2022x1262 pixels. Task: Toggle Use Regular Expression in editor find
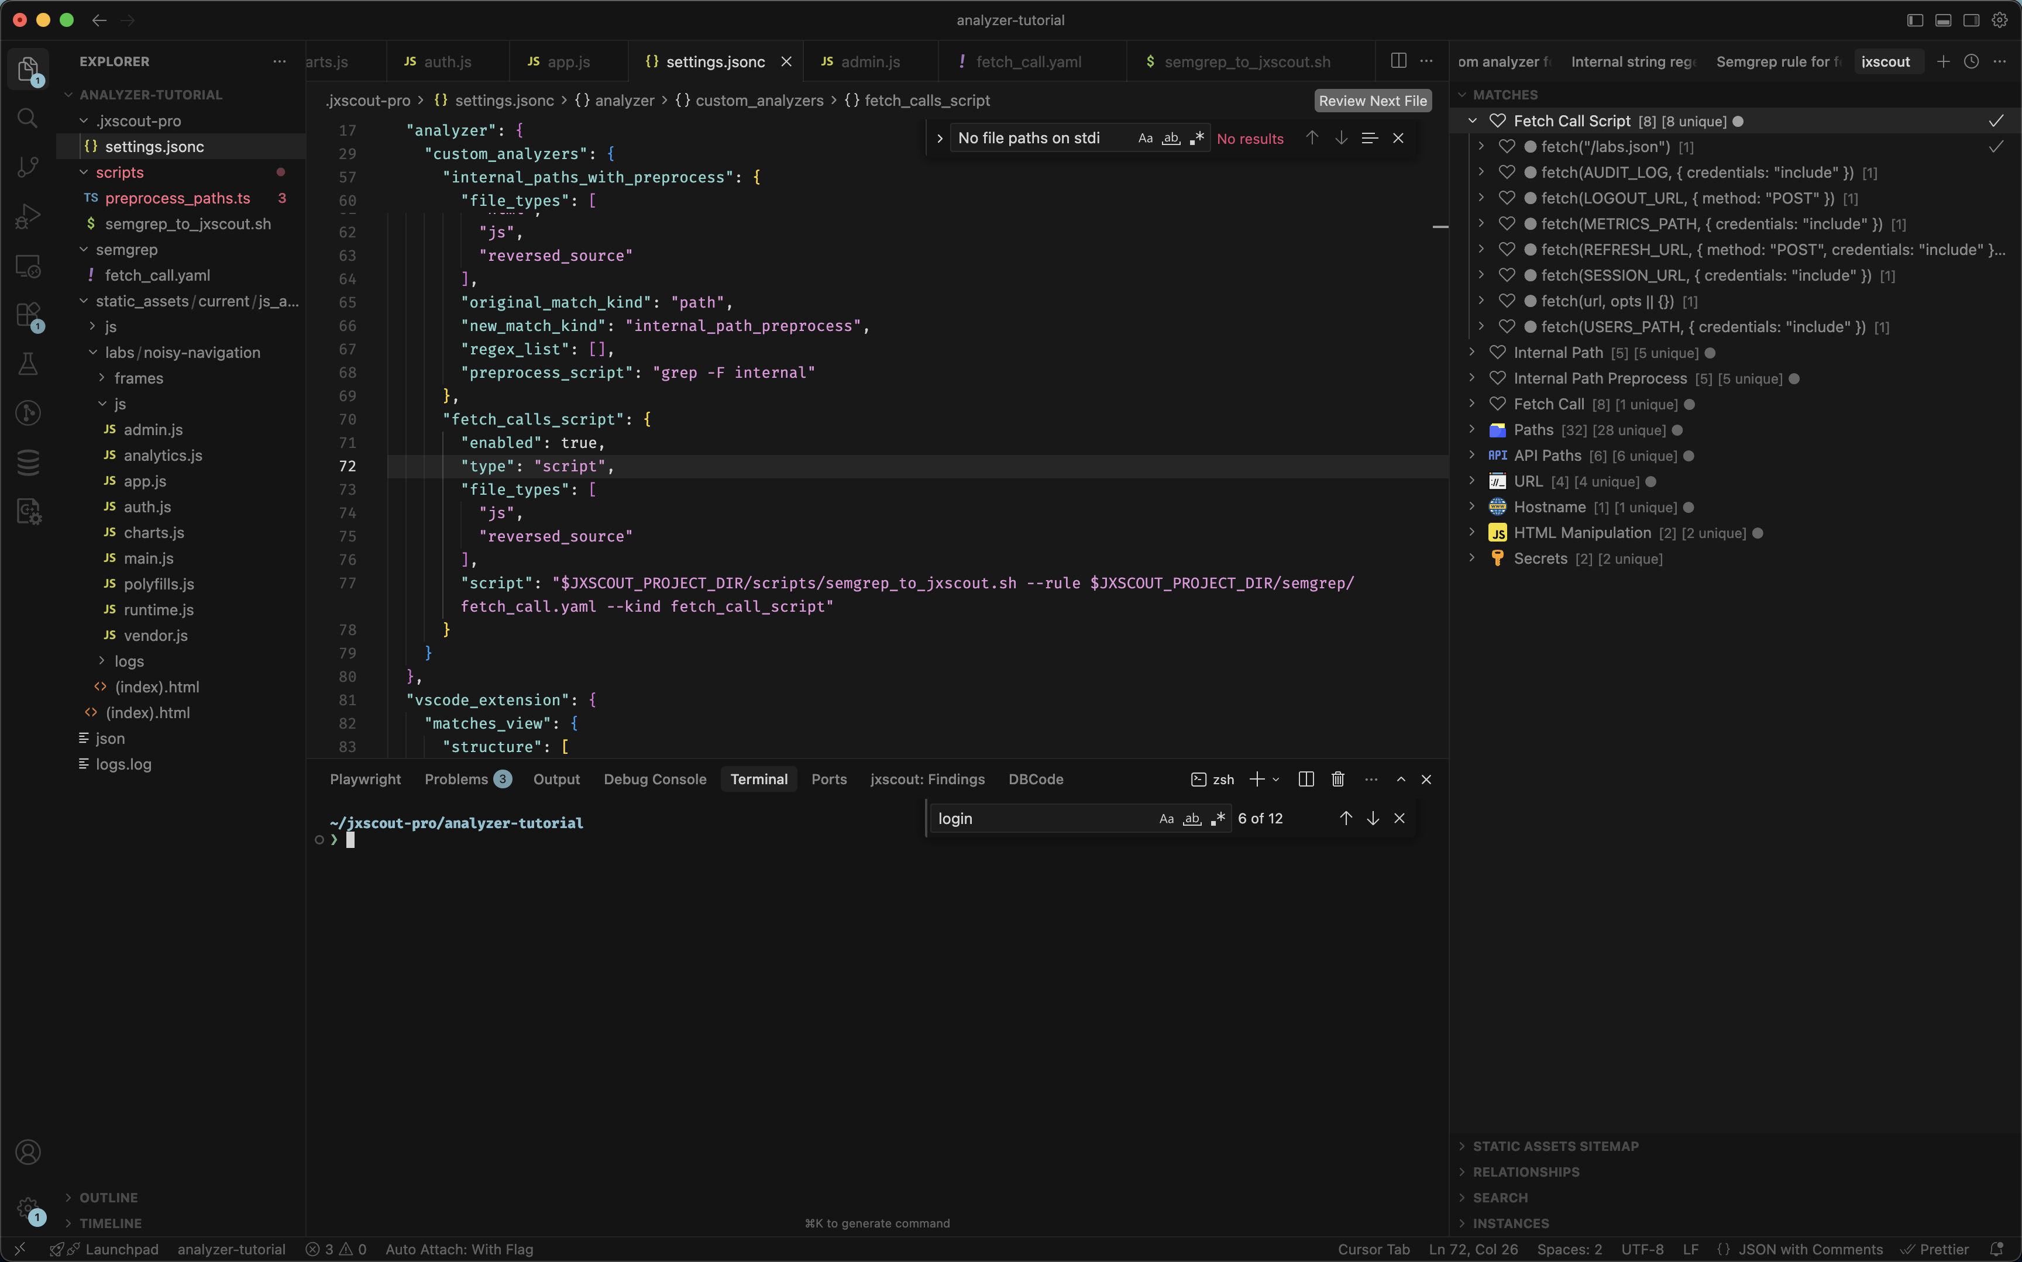(x=1196, y=137)
